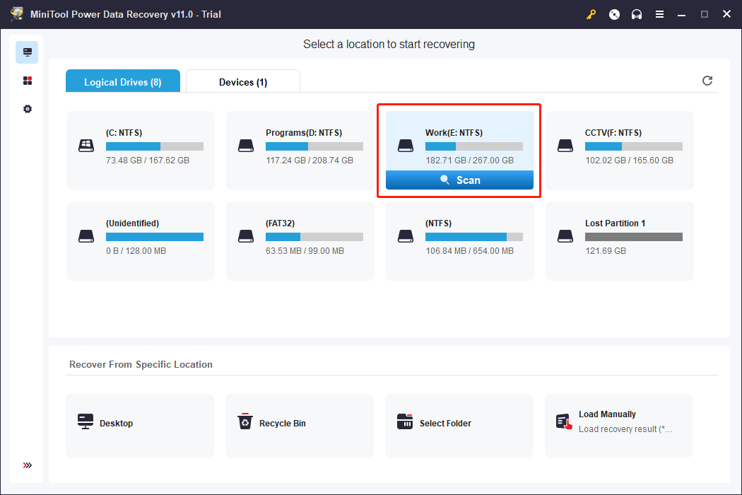
Task: Click the Load Manually document icon
Action: 564,421
